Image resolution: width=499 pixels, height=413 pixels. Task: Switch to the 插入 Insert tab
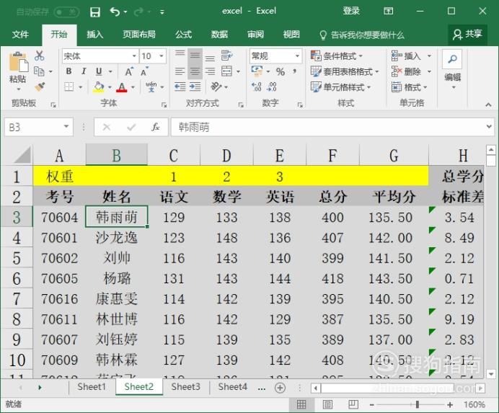(95, 35)
